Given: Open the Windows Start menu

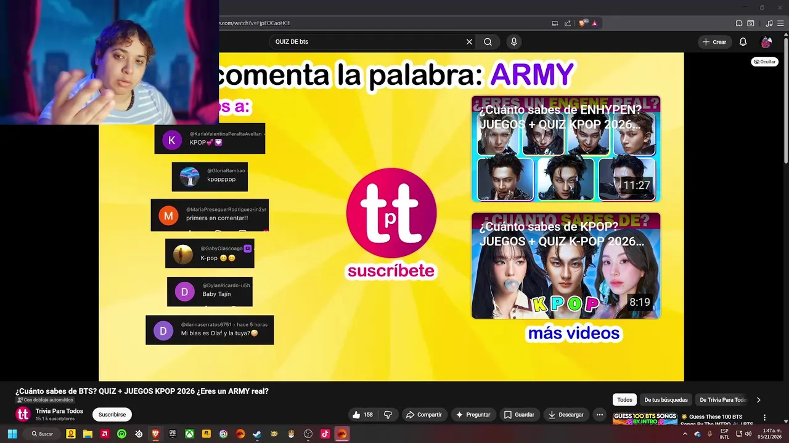Looking at the screenshot, I should pyautogui.click(x=12, y=434).
